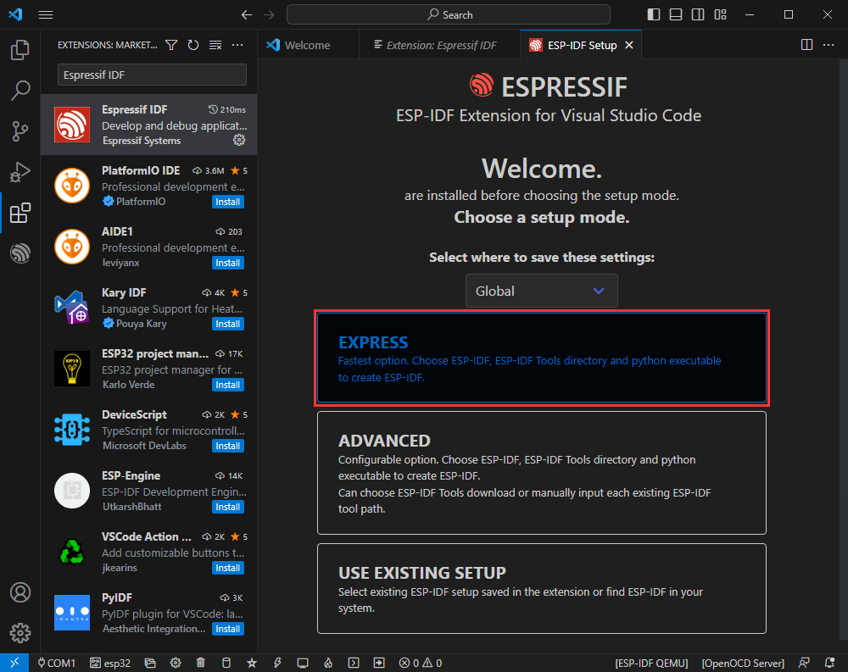Select the Extensions view icon
The image size is (848, 672).
click(x=20, y=213)
